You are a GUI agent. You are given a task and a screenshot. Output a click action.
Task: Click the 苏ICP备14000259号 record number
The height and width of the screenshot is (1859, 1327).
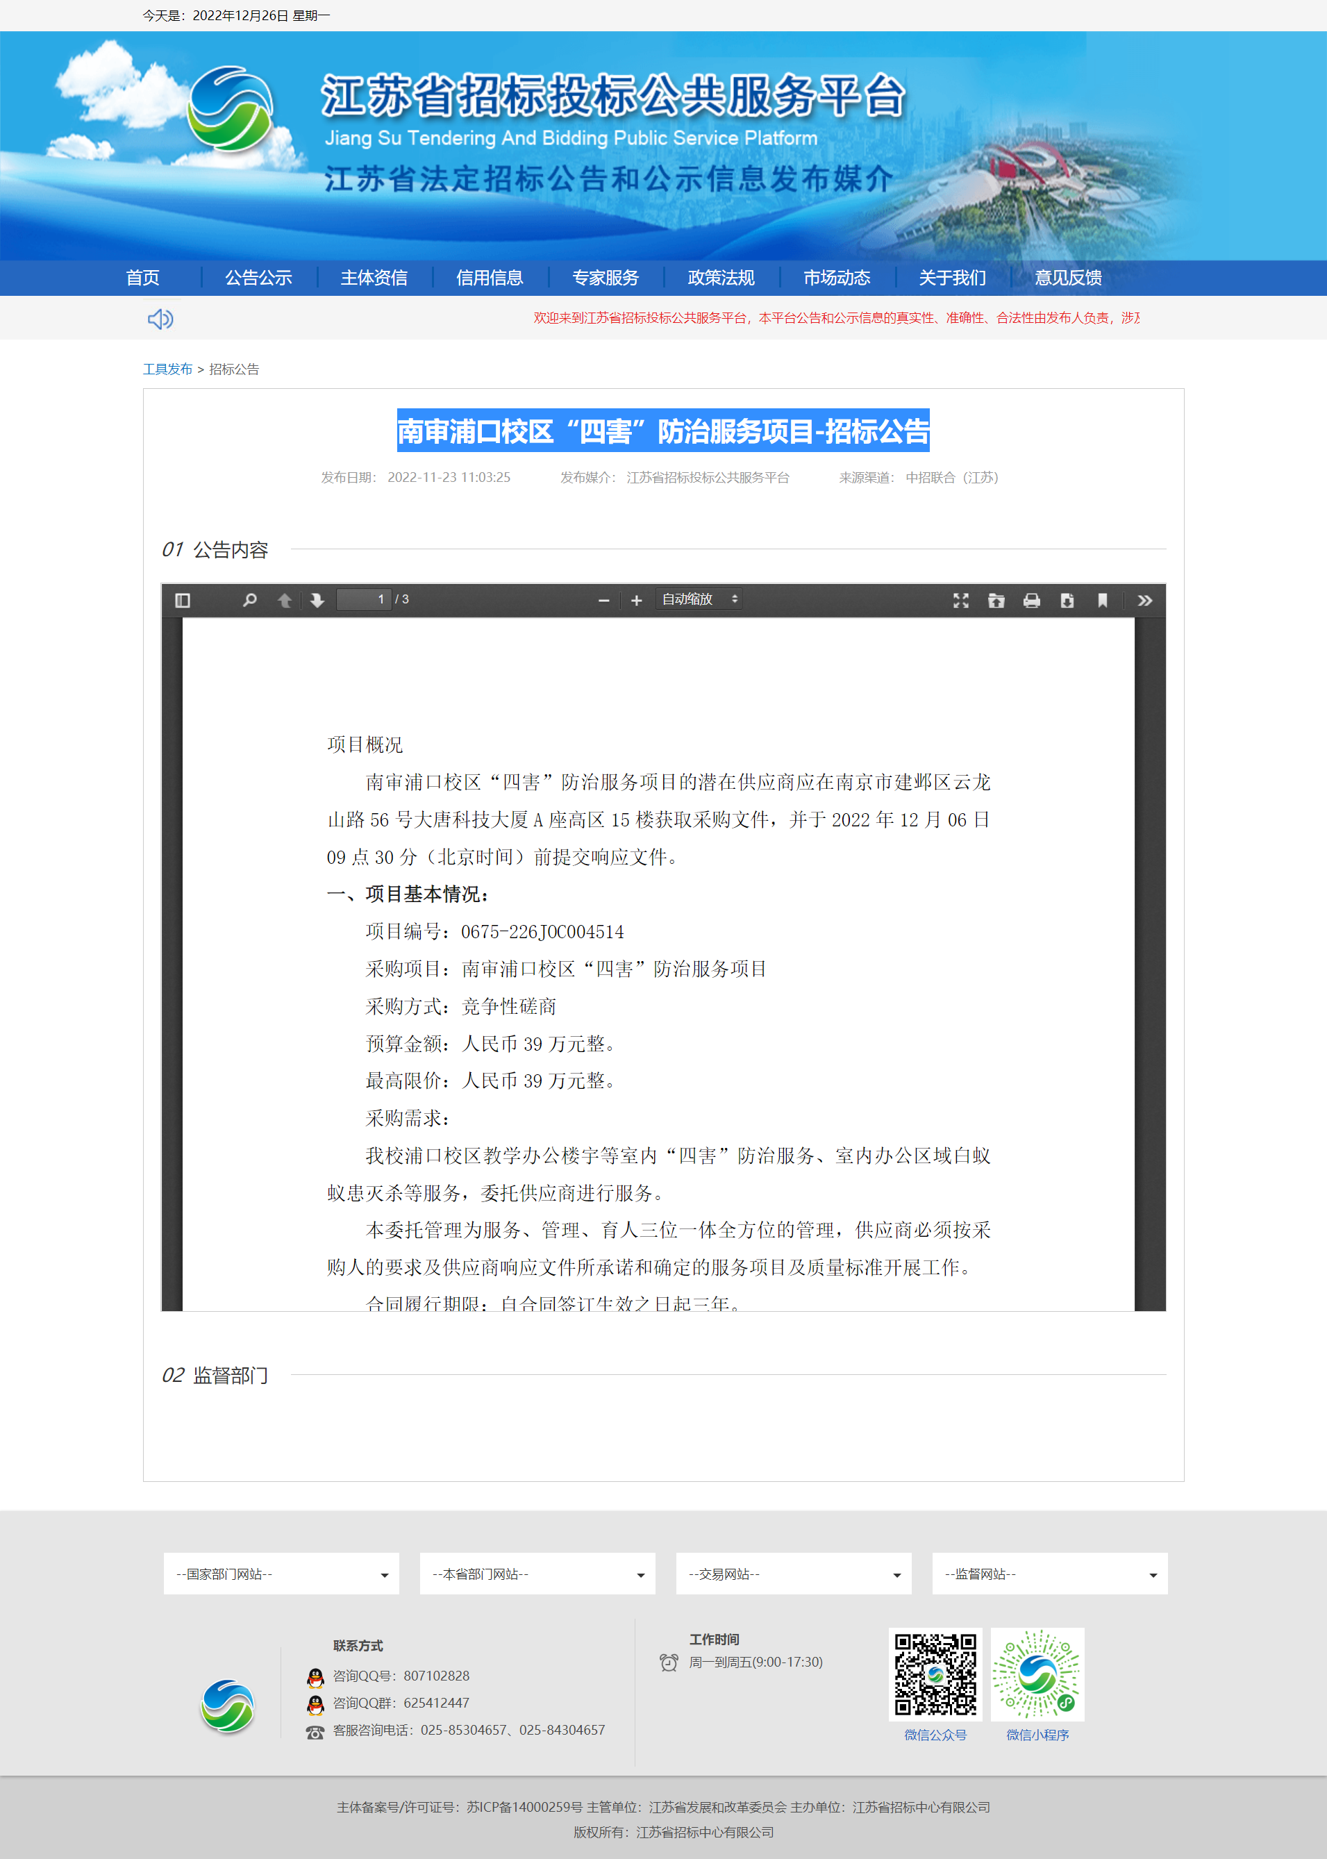pyautogui.click(x=524, y=1807)
